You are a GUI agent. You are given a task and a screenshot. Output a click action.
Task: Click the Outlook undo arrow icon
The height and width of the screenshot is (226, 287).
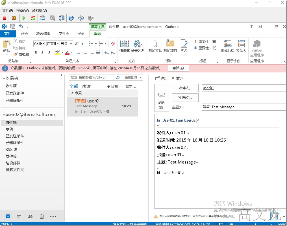coord(21,26)
